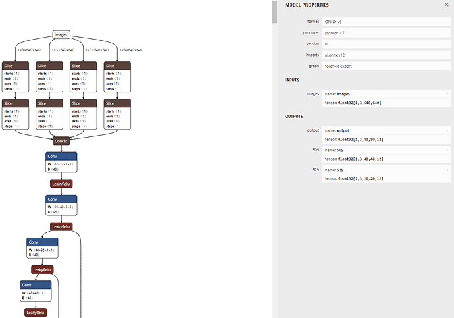Click the LeakyRelu node after first Conv

(61, 184)
